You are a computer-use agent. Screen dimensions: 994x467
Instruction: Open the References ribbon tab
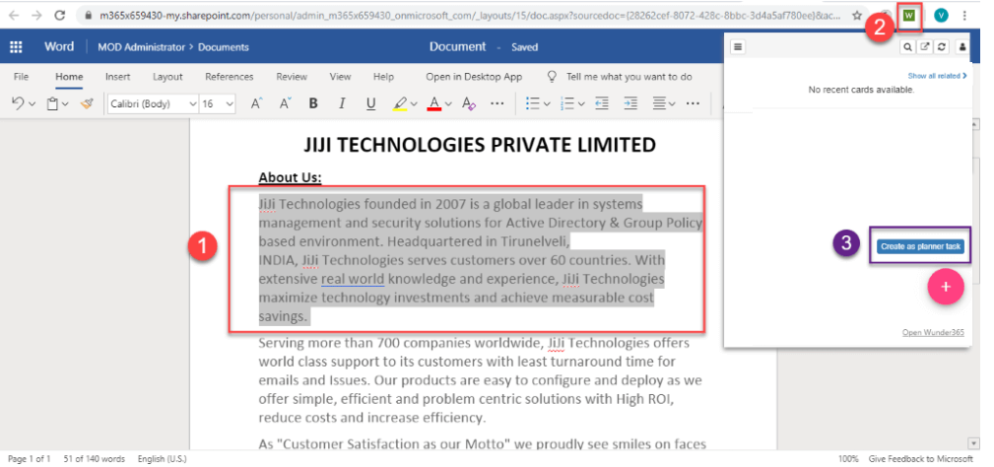click(229, 77)
